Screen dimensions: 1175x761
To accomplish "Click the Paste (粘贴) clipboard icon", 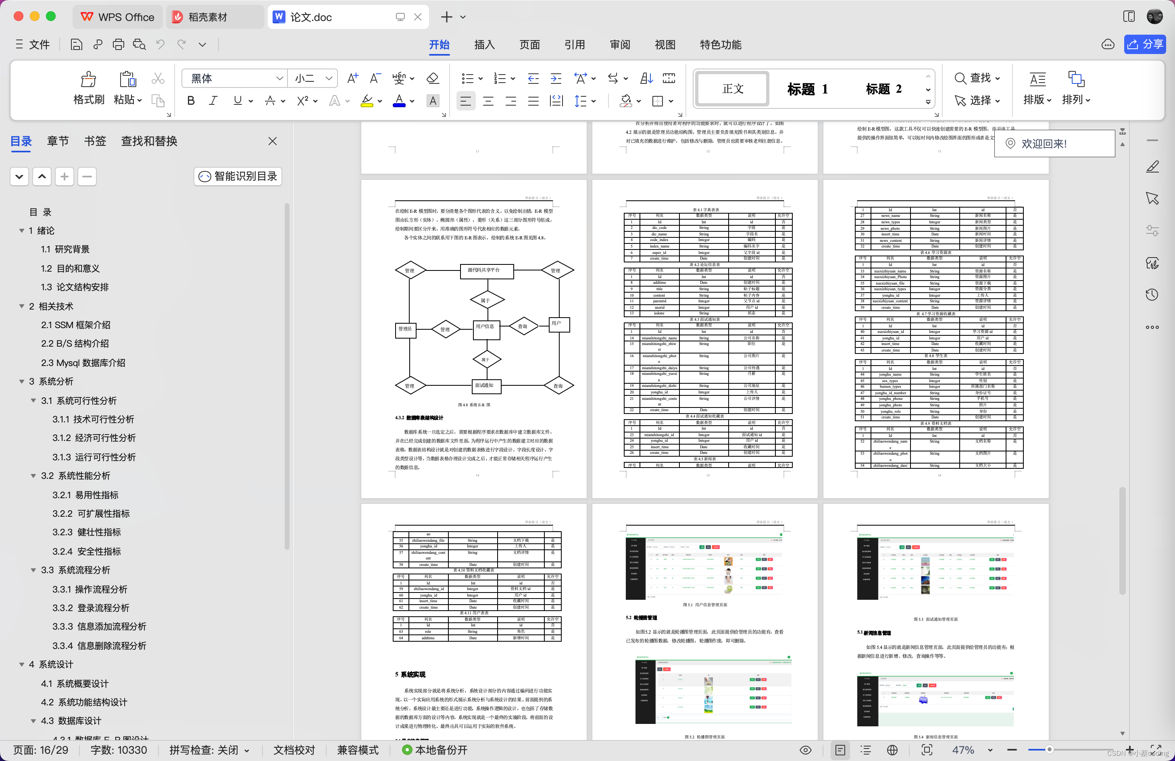I will coord(127,79).
